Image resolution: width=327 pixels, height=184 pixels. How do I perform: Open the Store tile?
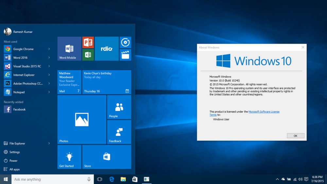coord(107,157)
